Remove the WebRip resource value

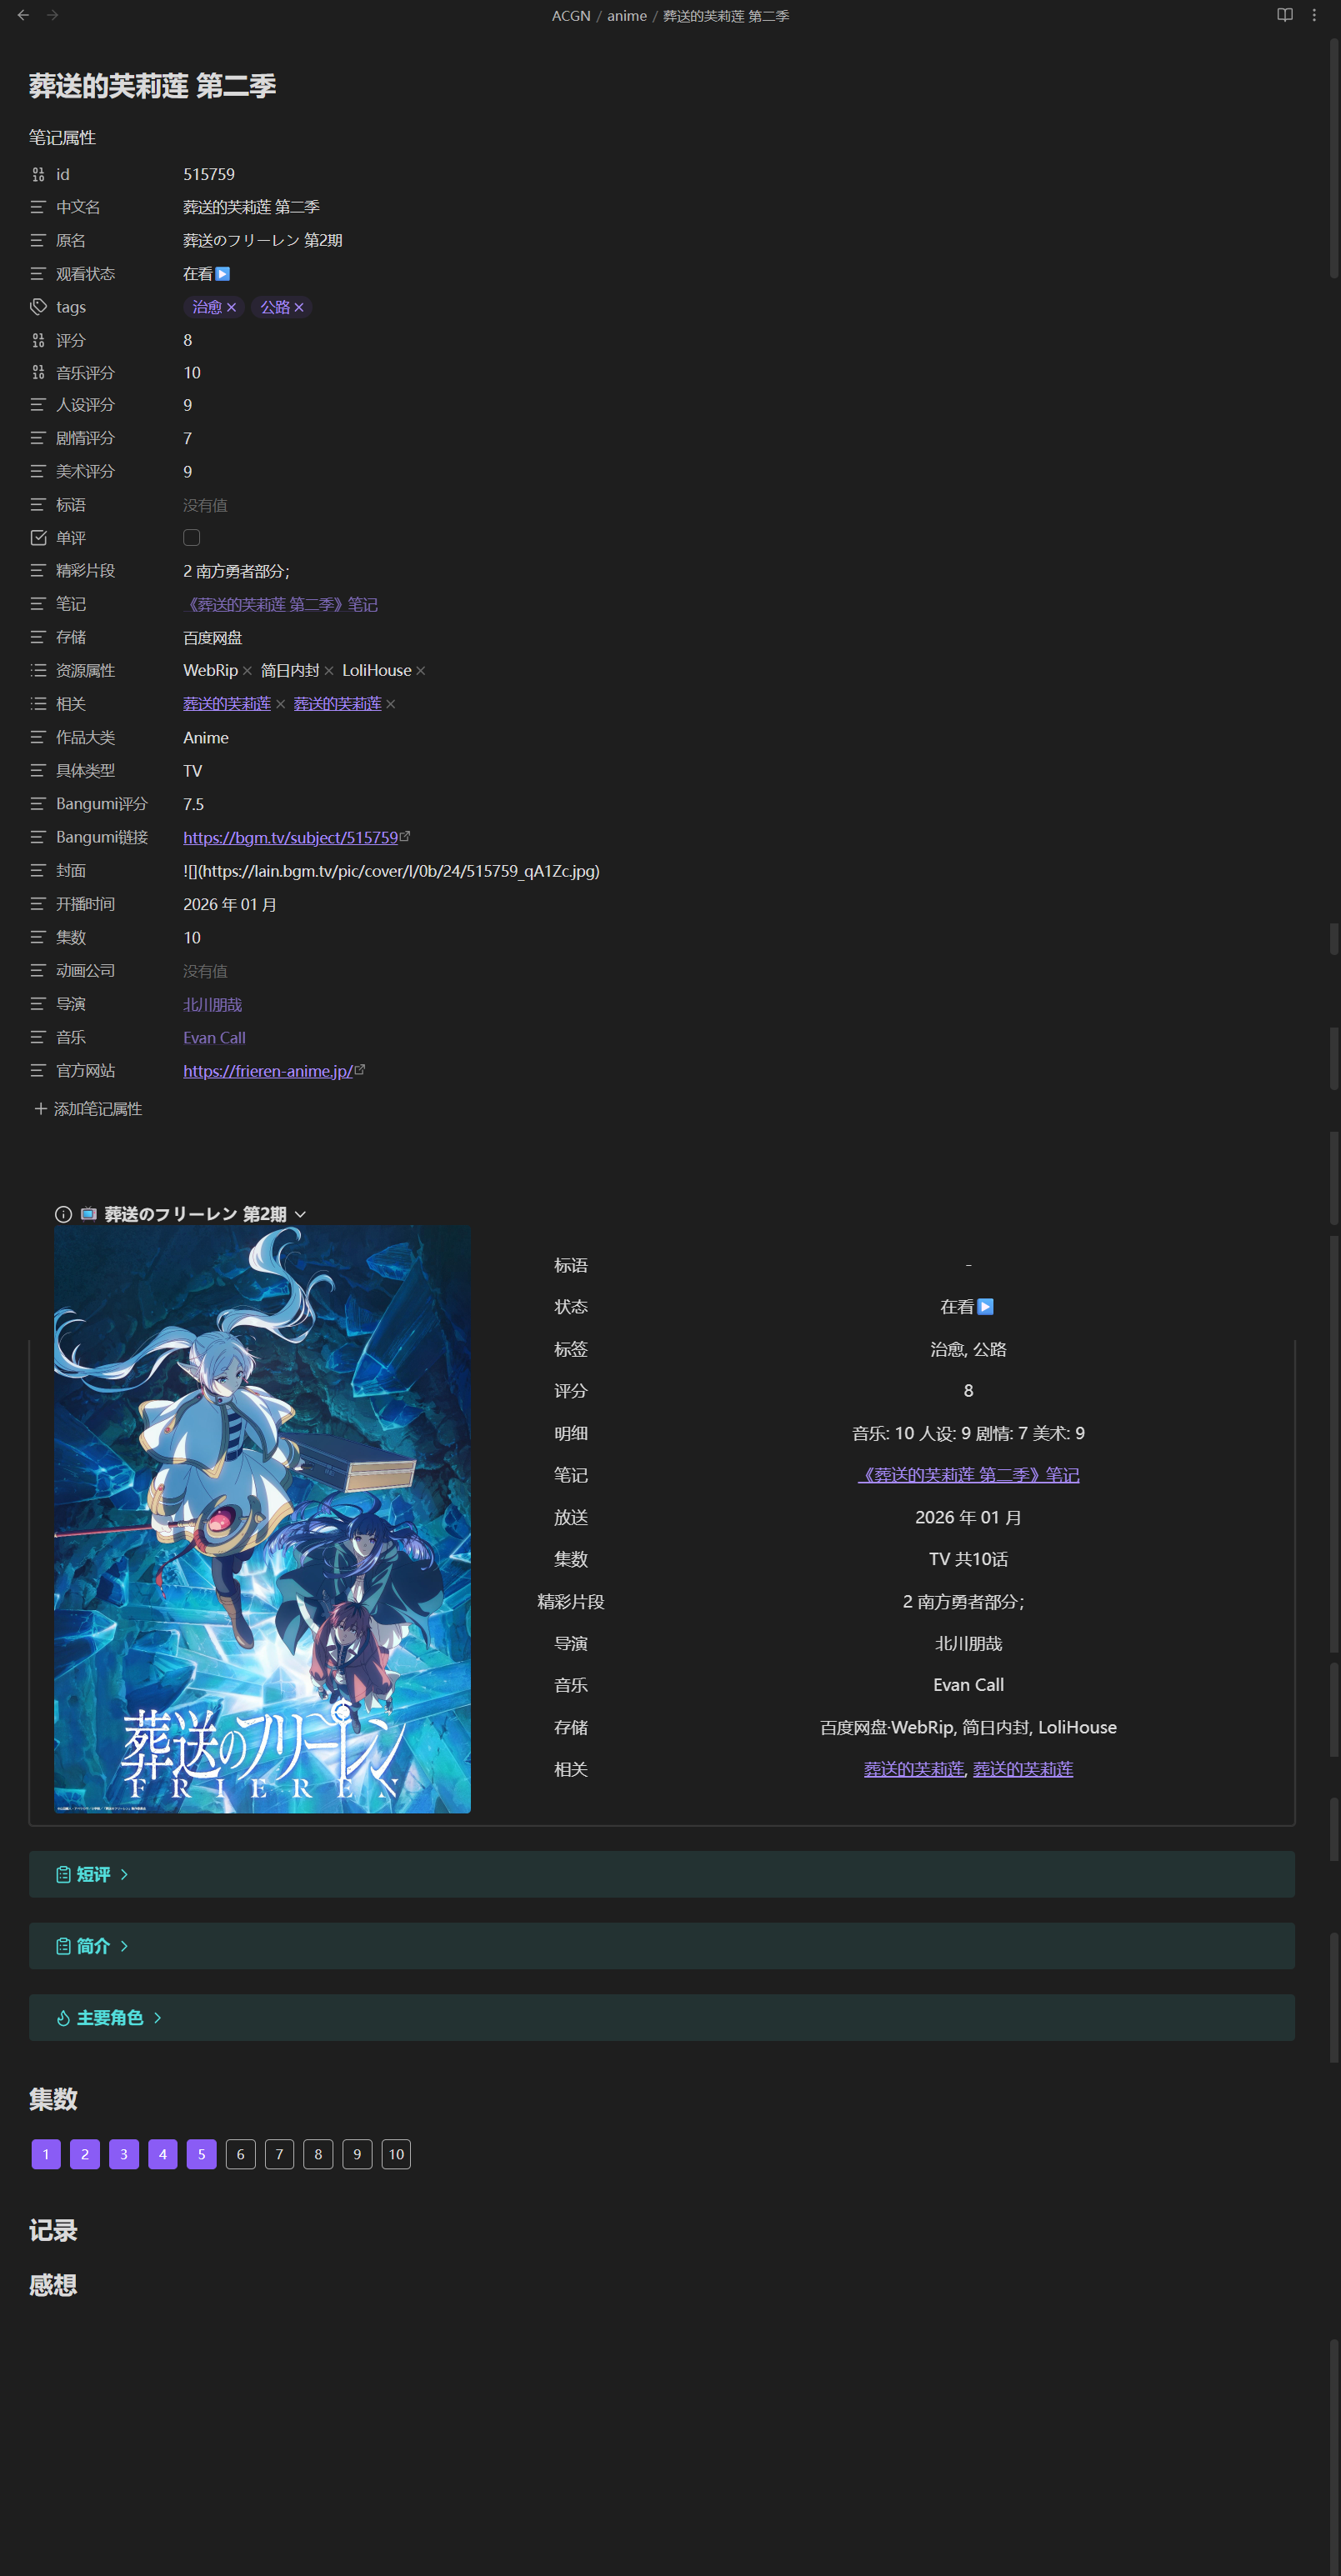coord(247,671)
